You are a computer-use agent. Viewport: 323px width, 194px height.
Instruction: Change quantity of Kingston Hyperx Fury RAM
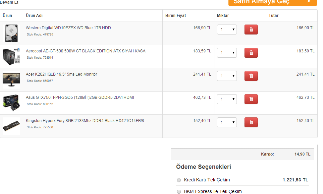tap(227, 122)
